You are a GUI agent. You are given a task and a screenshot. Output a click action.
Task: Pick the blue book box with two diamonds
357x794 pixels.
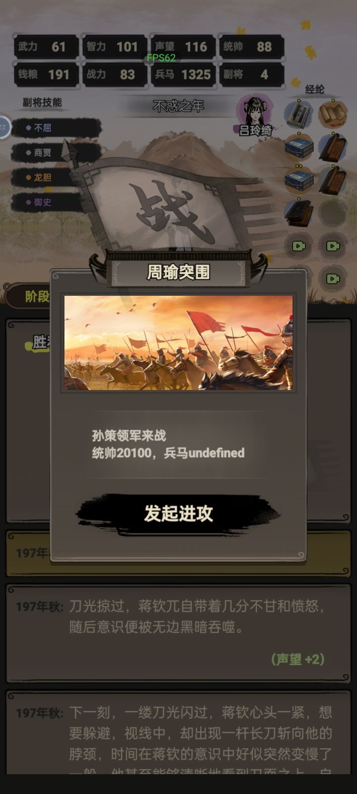coord(298,179)
